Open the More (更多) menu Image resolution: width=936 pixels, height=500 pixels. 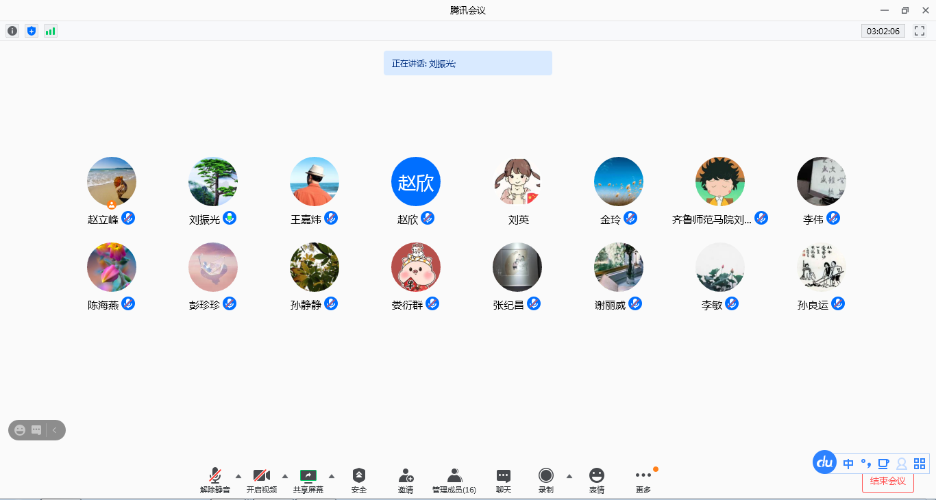coord(643,480)
